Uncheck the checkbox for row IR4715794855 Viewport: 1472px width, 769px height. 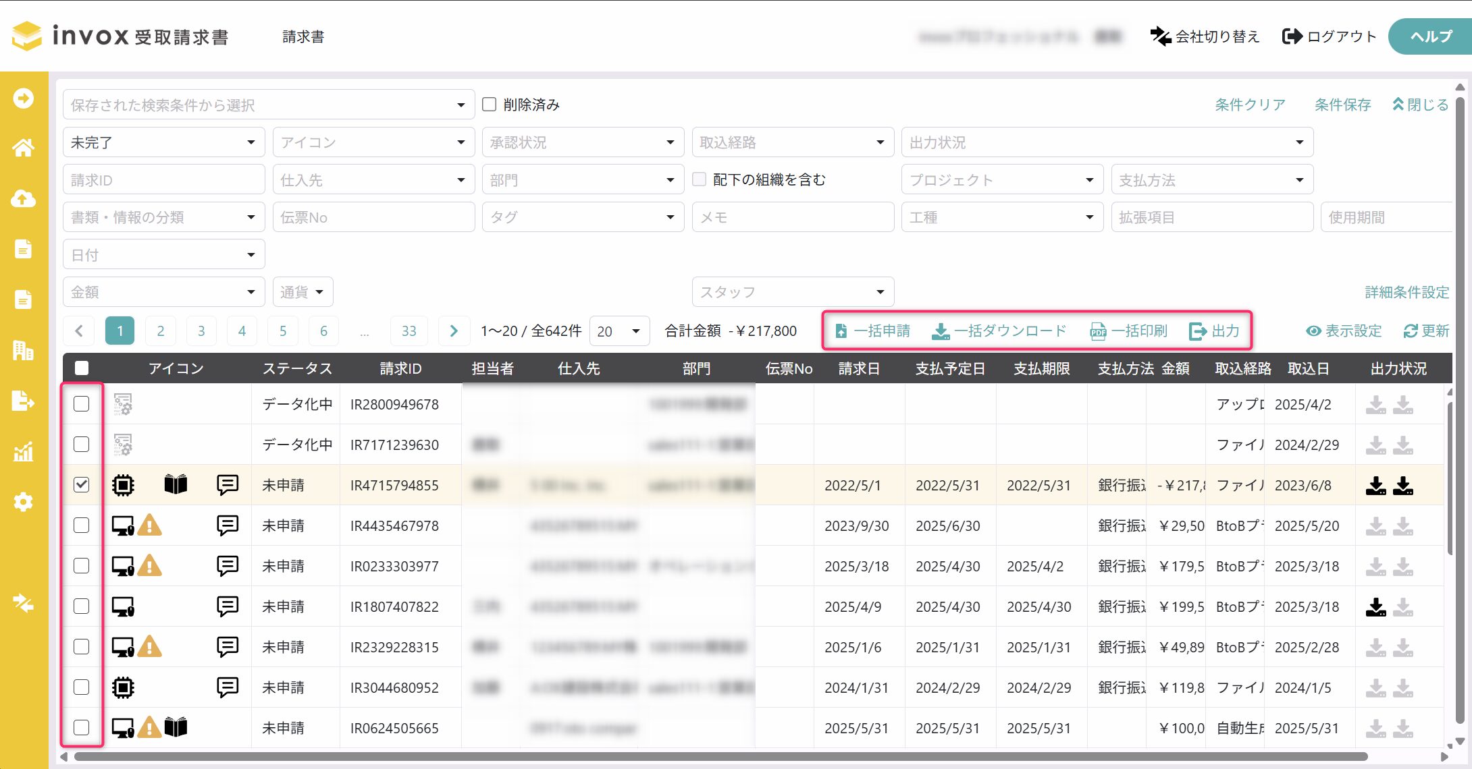click(81, 484)
